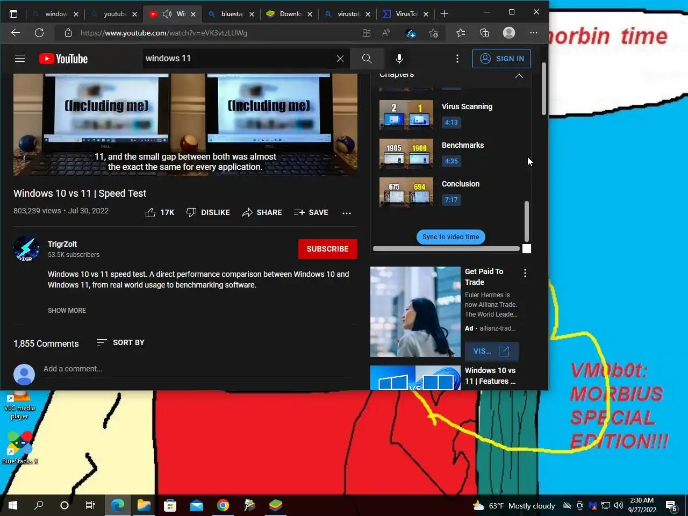The image size is (688, 516).
Task: Open the BlueStacks X desktop shortcut
Action: (x=20, y=447)
